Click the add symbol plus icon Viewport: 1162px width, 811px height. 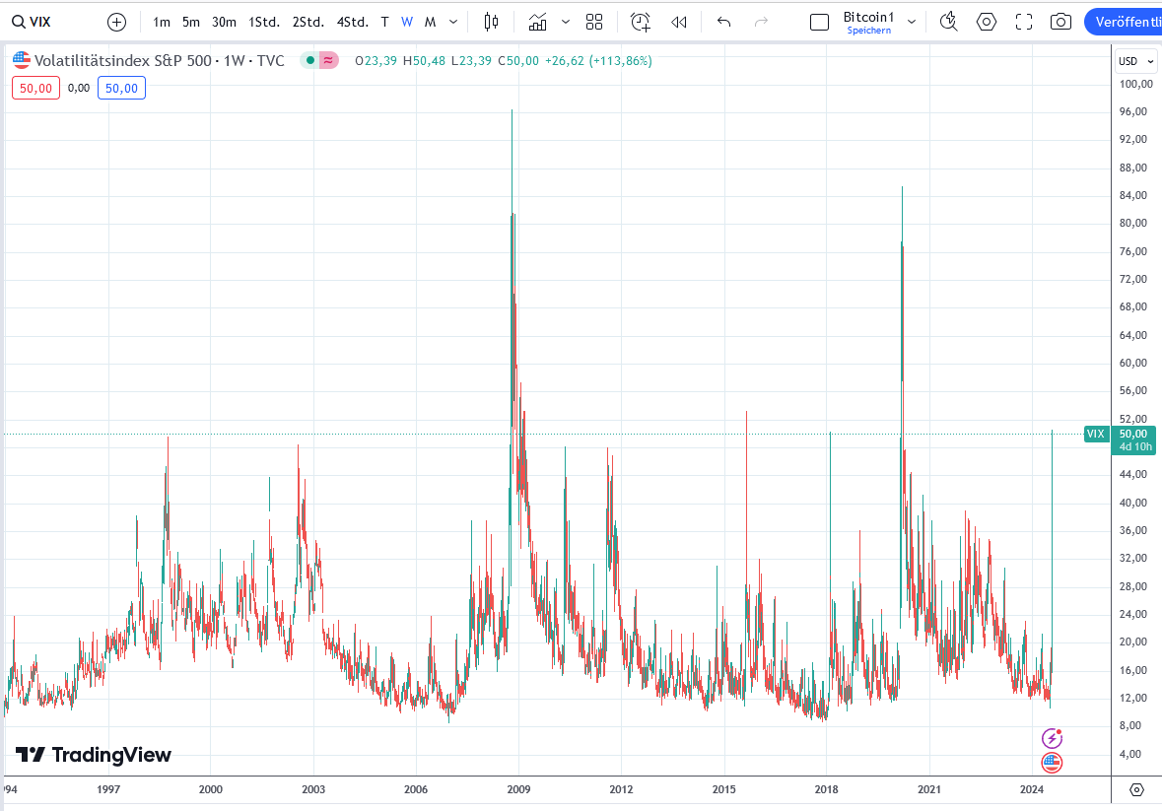pyautogui.click(x=116, y=22)
